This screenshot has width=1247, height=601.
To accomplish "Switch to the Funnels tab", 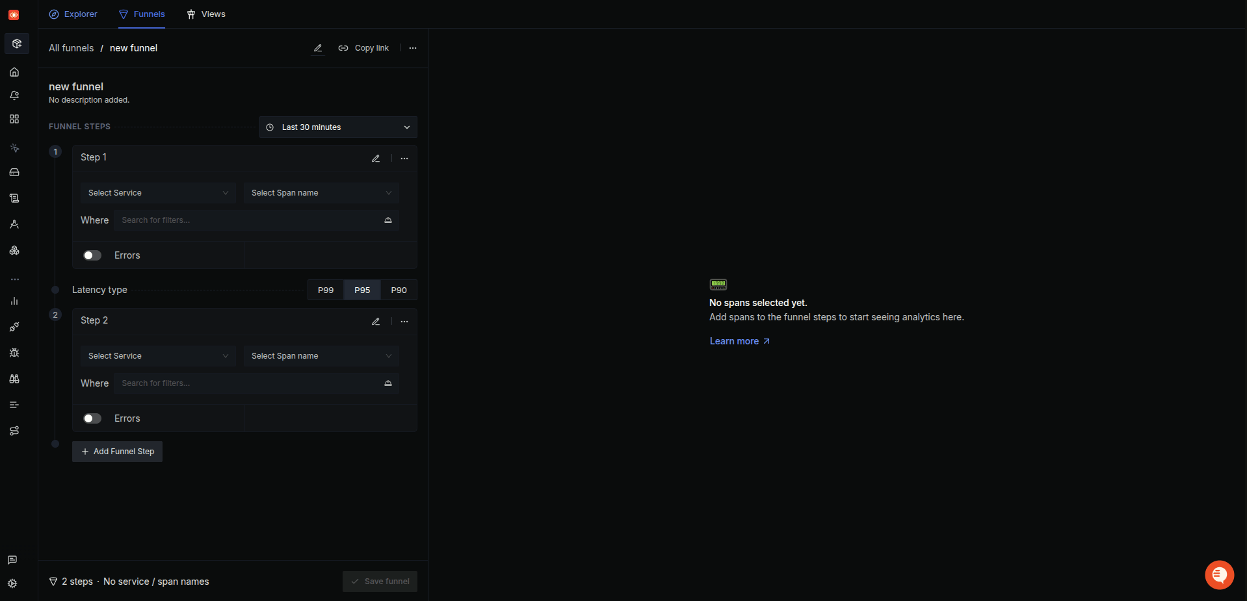I will click(x=142, y=14).
